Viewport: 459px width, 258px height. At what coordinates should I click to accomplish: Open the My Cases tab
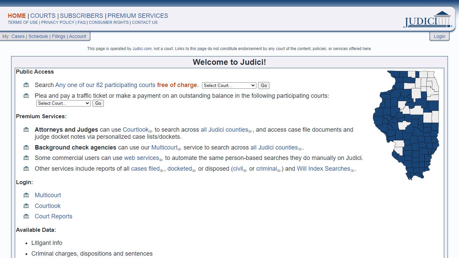point(18,36)
